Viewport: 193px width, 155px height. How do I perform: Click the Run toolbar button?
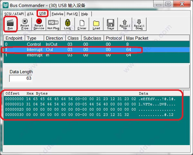tap(11, 24)
